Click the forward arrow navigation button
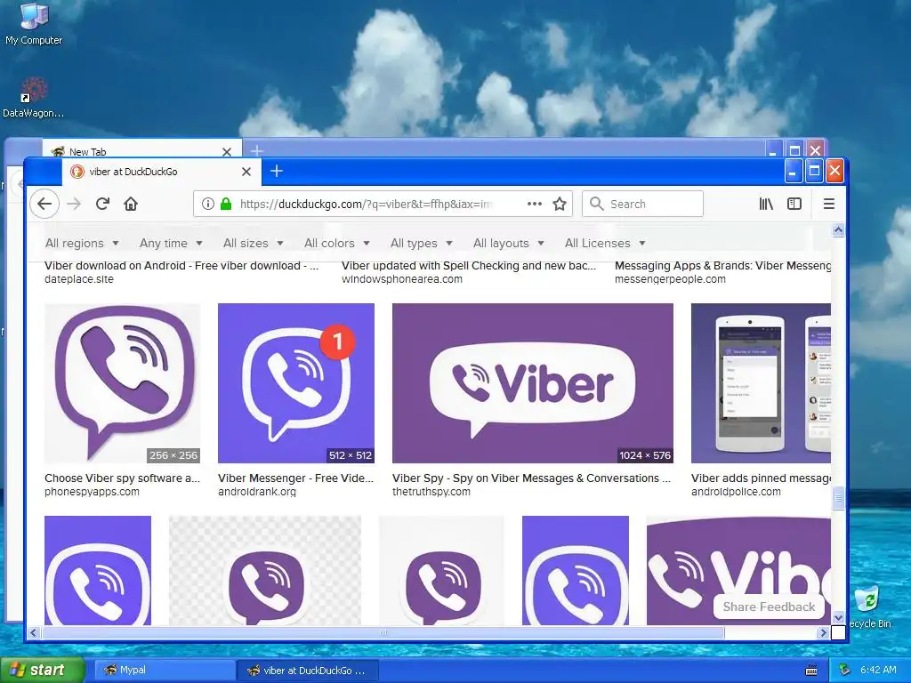 click(74, 204)
